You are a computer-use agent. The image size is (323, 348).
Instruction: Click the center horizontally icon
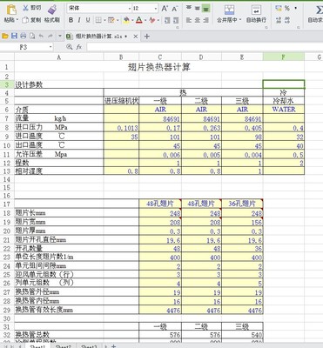click(x=198, y=20)
